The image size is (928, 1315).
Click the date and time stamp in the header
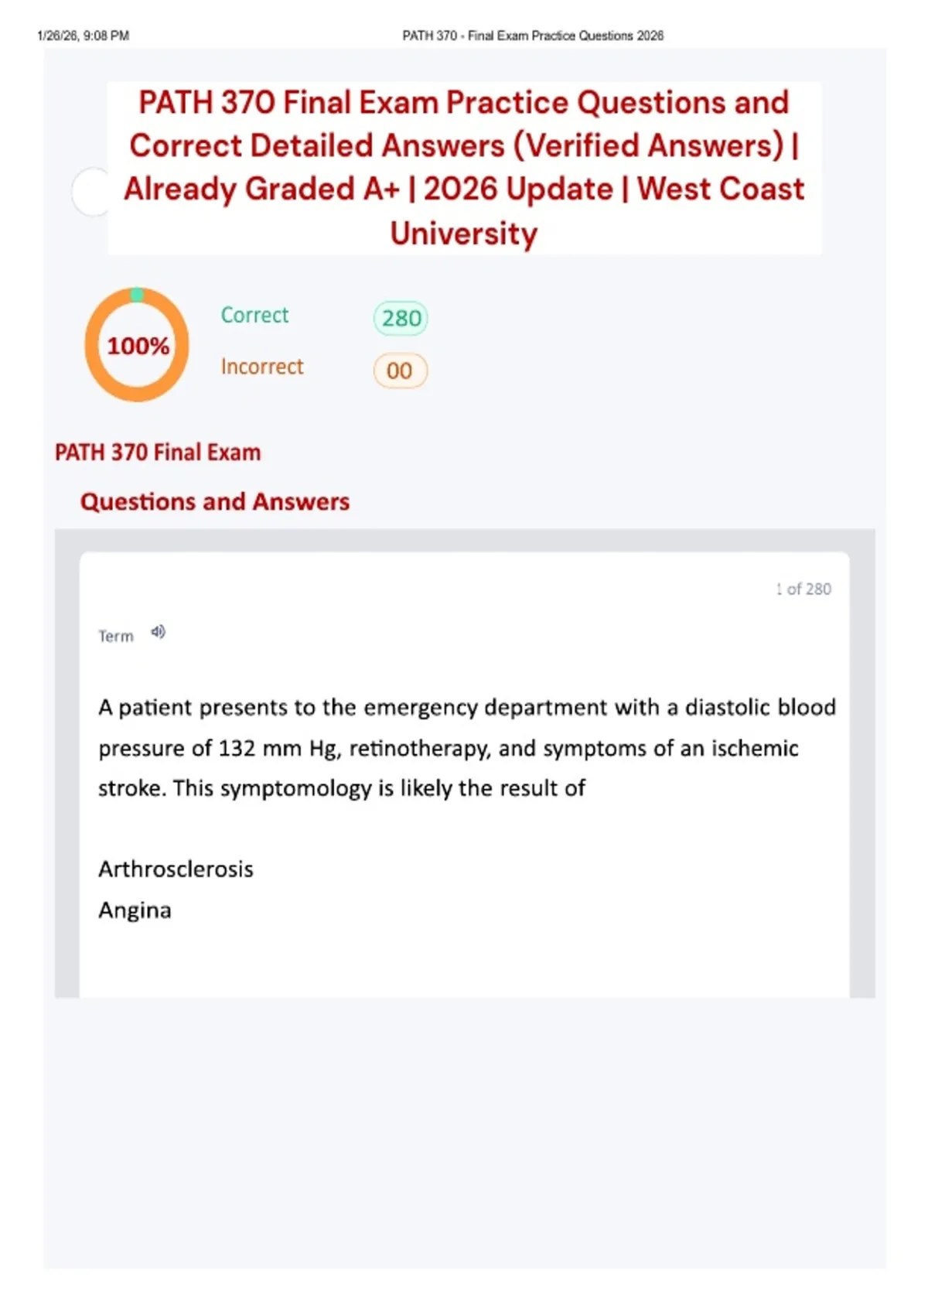(83, 36)
